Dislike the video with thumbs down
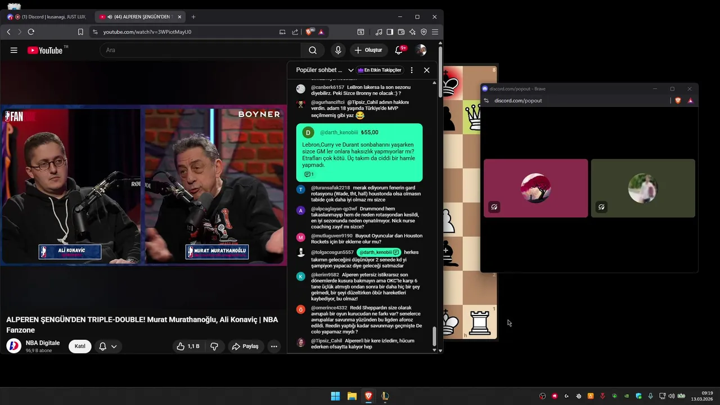This screenshot has width=720, height=405. (214, 346)
